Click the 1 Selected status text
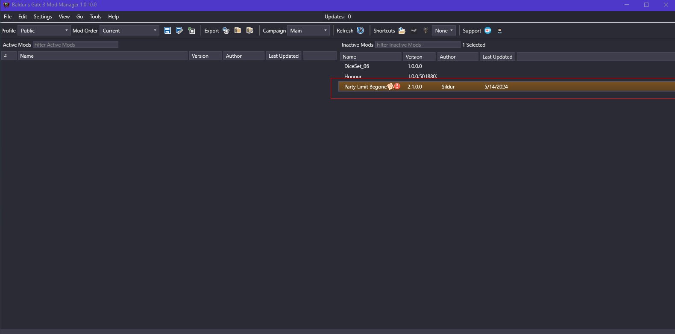The width and height of the screenshot is (675, 334). point(474,45)
